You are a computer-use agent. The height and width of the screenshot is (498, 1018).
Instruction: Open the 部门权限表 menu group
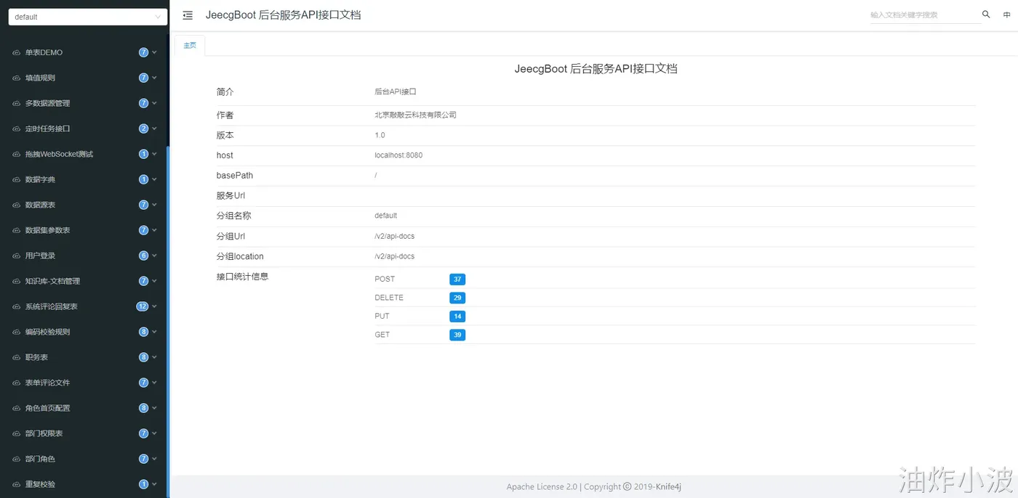(x=84, y=433)
